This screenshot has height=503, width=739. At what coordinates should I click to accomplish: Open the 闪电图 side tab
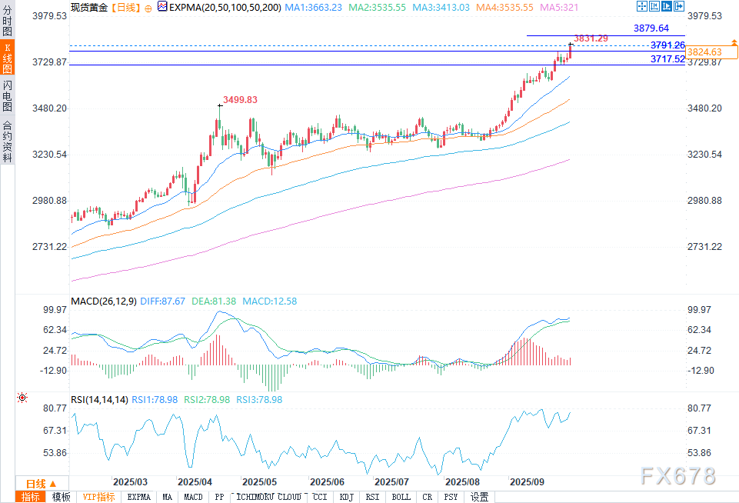tap(7, 95)
